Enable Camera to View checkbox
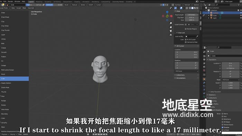 click(186, 42)
